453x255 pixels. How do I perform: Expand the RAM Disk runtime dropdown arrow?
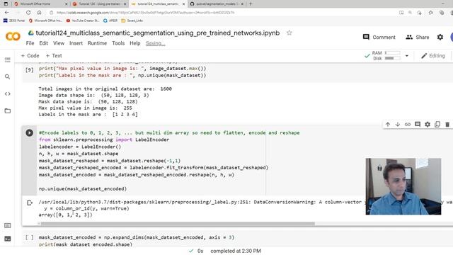click(x=407, y=55)
